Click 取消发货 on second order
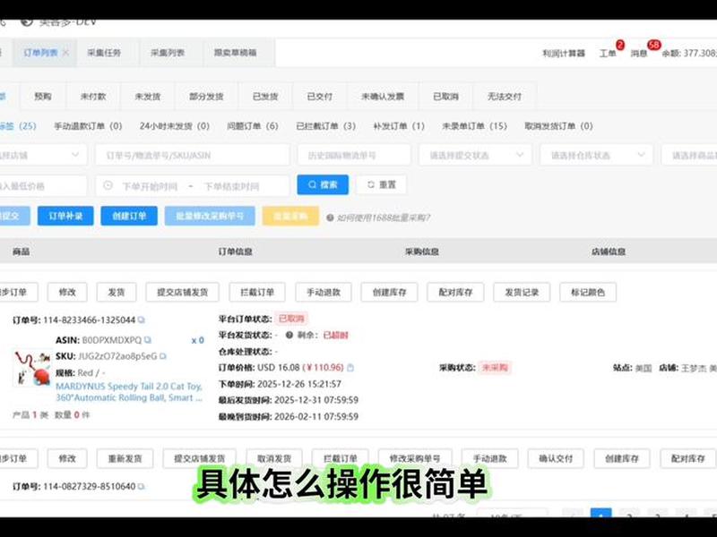 click(x=274, y=458)
